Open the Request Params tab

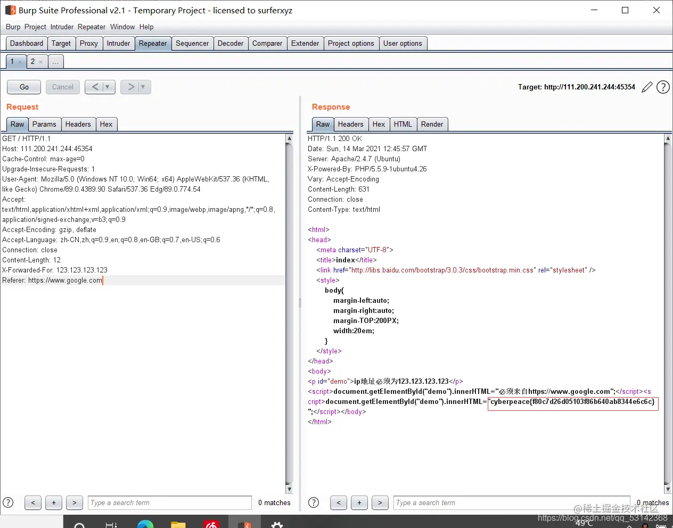(x=44, y=125)
